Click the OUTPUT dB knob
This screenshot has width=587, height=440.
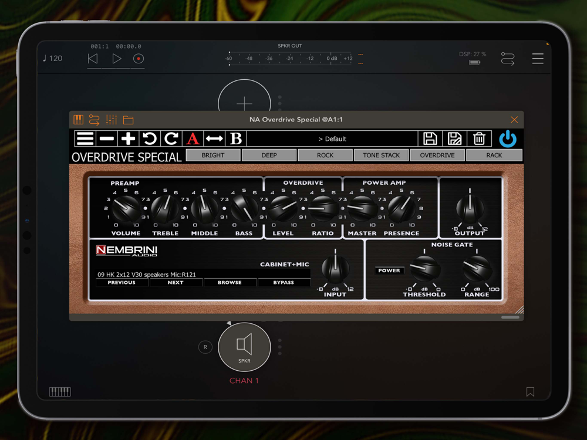click(470, 208)
